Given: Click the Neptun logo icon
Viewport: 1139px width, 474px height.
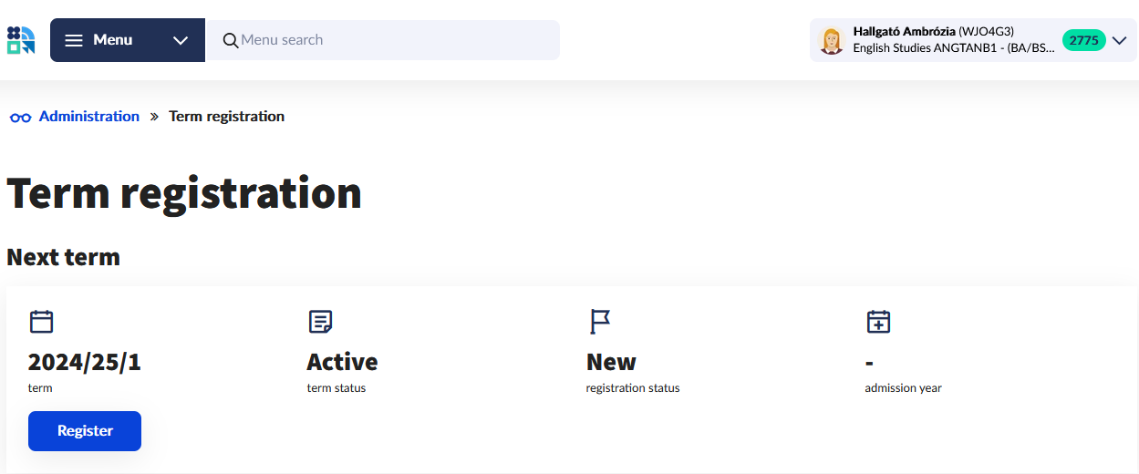Looking at the screenshot, I should pyautogui.click(x=21, y=40).
